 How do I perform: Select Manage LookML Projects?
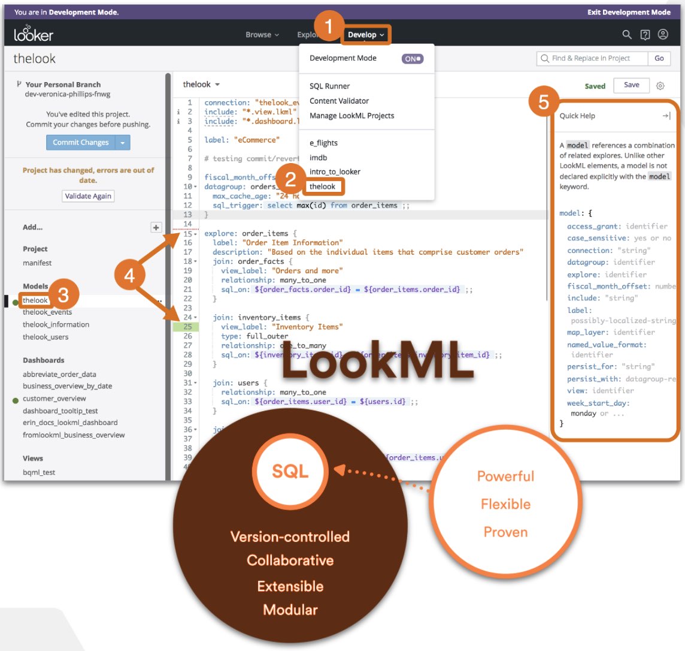point(351,116)
